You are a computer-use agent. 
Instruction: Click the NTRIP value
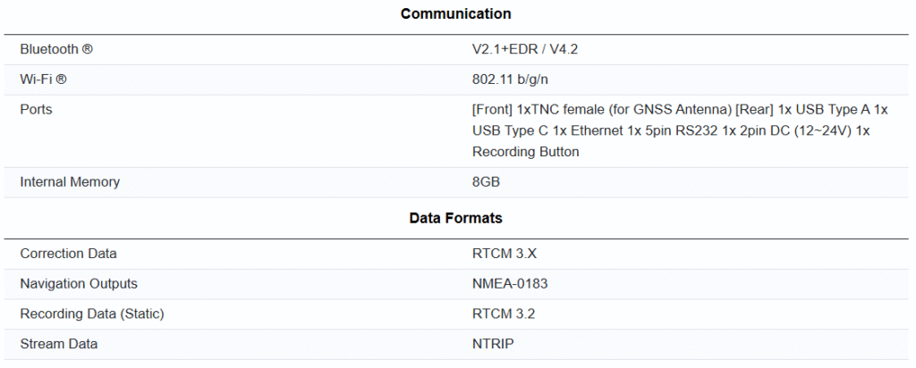coord(495,344)
